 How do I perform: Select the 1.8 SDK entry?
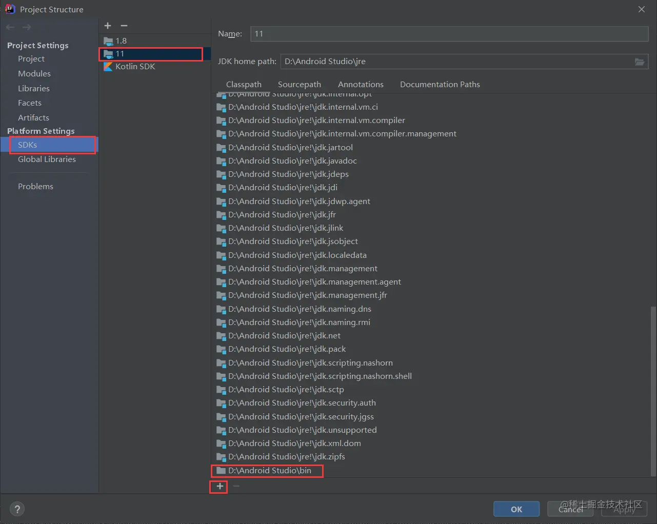point(155,41)
